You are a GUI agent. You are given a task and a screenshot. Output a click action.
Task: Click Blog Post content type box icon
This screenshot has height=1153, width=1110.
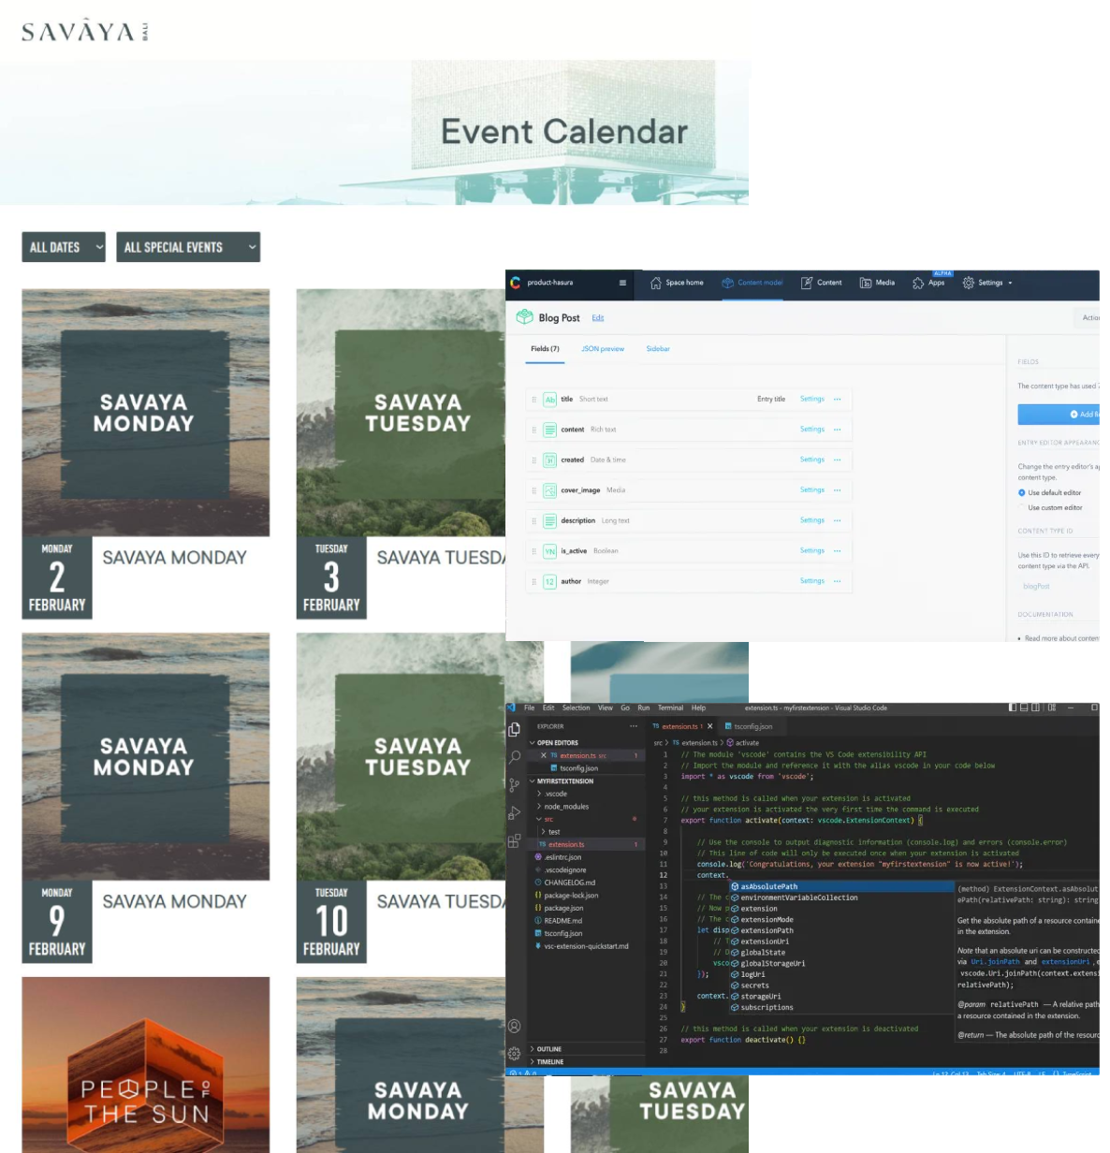(x=525, y=317)
